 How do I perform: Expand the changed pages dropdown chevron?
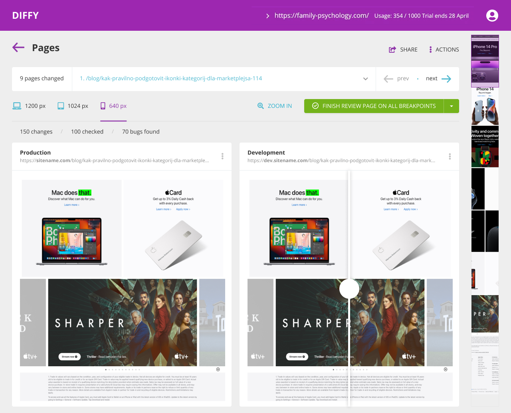click(365, 79)
